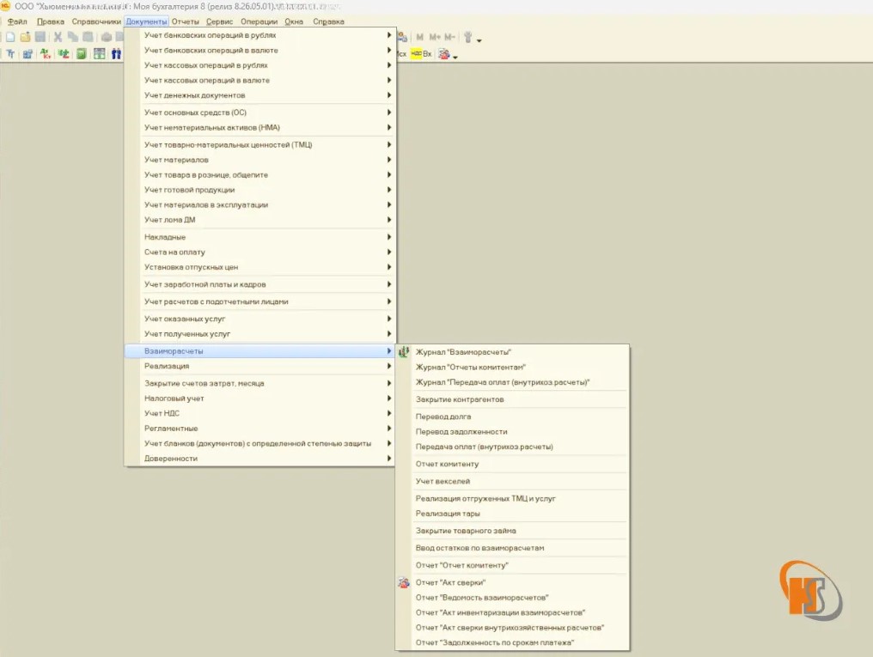Click the wrench tools icon
Screen dimensions: 873x657
[467, 37]
